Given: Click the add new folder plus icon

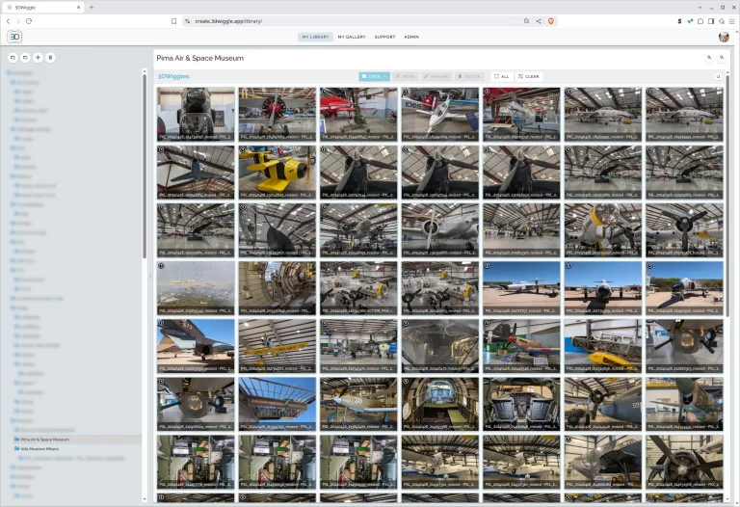Looking at the screenshot, I should 38,58.
